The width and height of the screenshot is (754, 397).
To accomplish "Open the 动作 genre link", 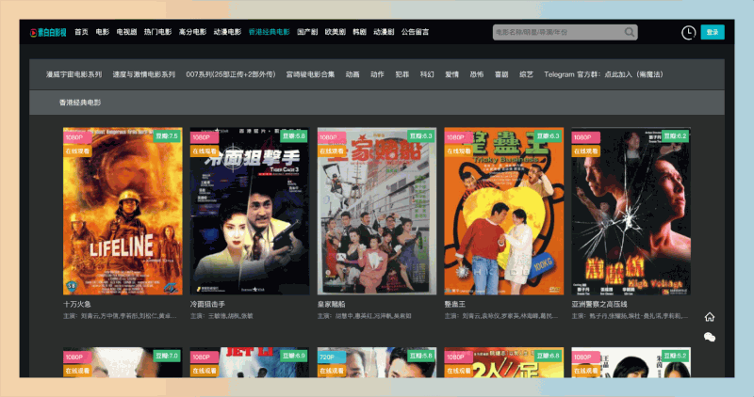I will point(378,74).
